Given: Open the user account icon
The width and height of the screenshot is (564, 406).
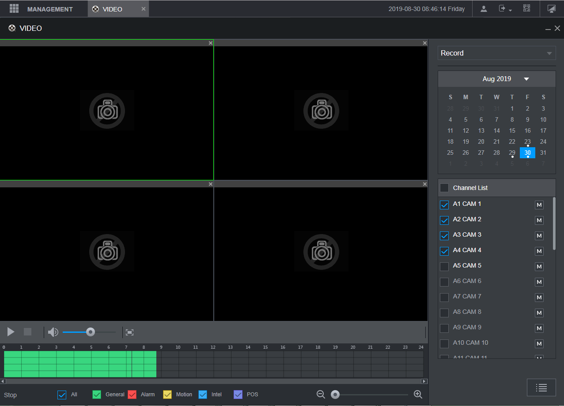Looking at the screenshot, I should [x=484, y=9].
